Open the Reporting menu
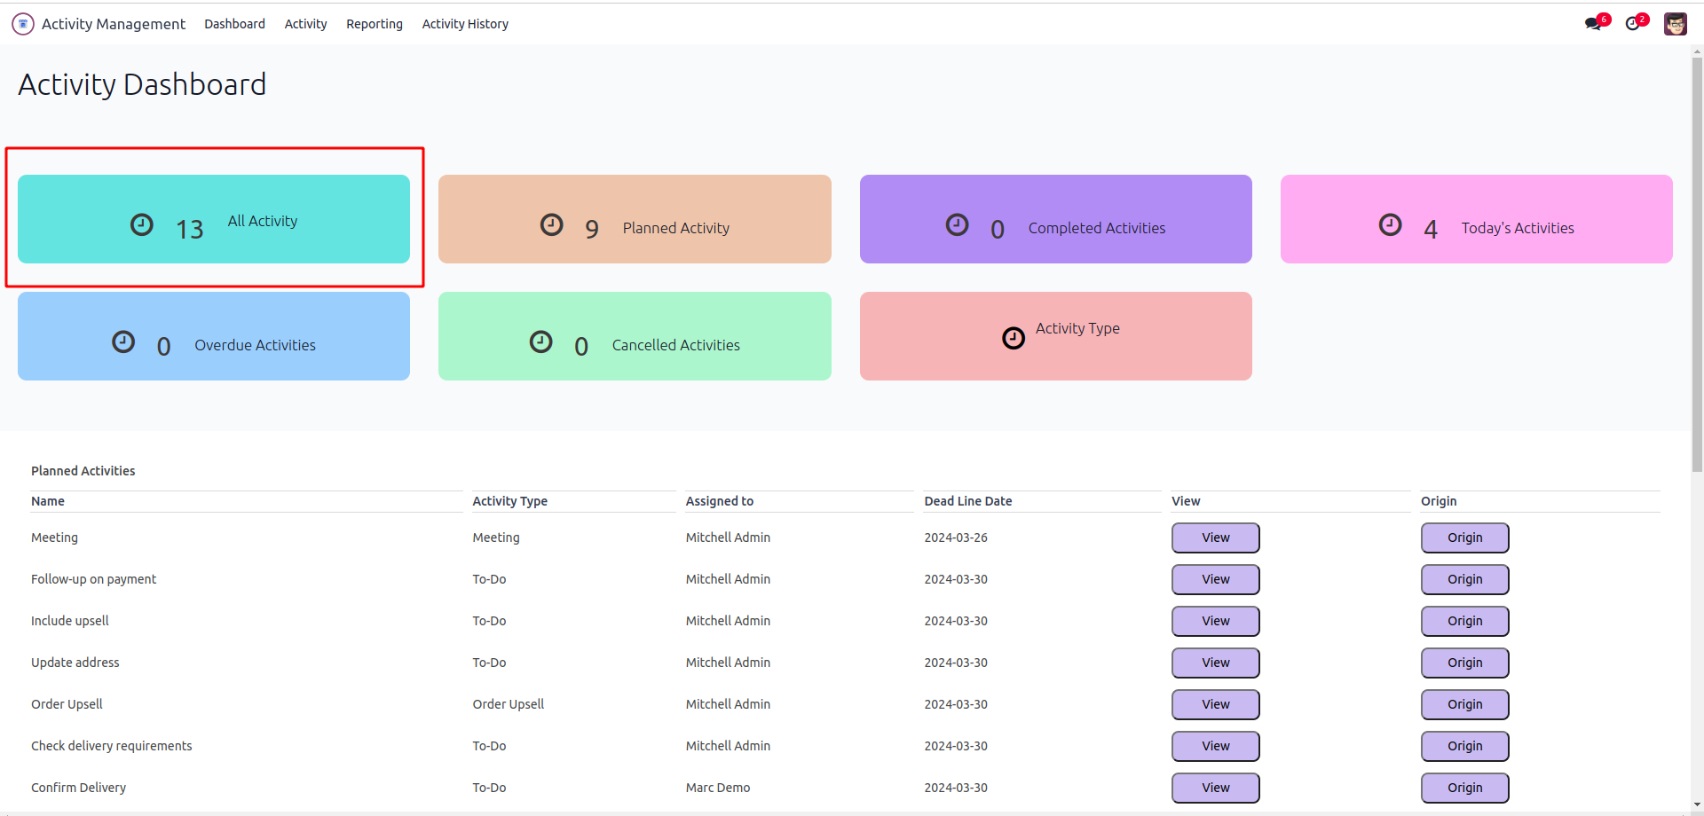This screenshot has height=816, width=1704. point(374,24)
